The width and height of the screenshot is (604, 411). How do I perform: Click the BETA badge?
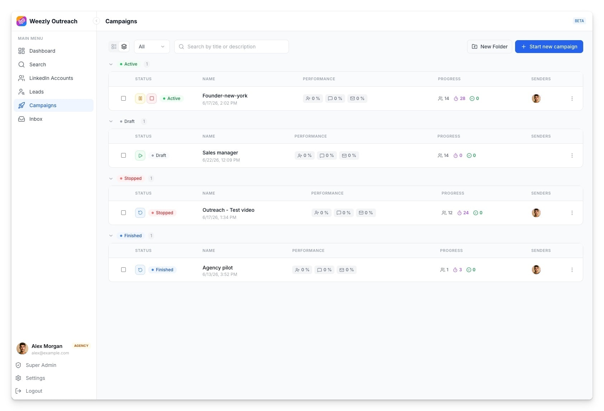[579, 21]
